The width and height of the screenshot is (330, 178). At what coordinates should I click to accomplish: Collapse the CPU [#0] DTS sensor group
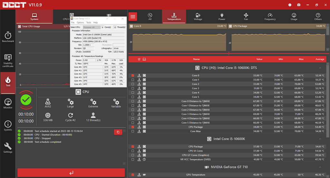point(320,68)
